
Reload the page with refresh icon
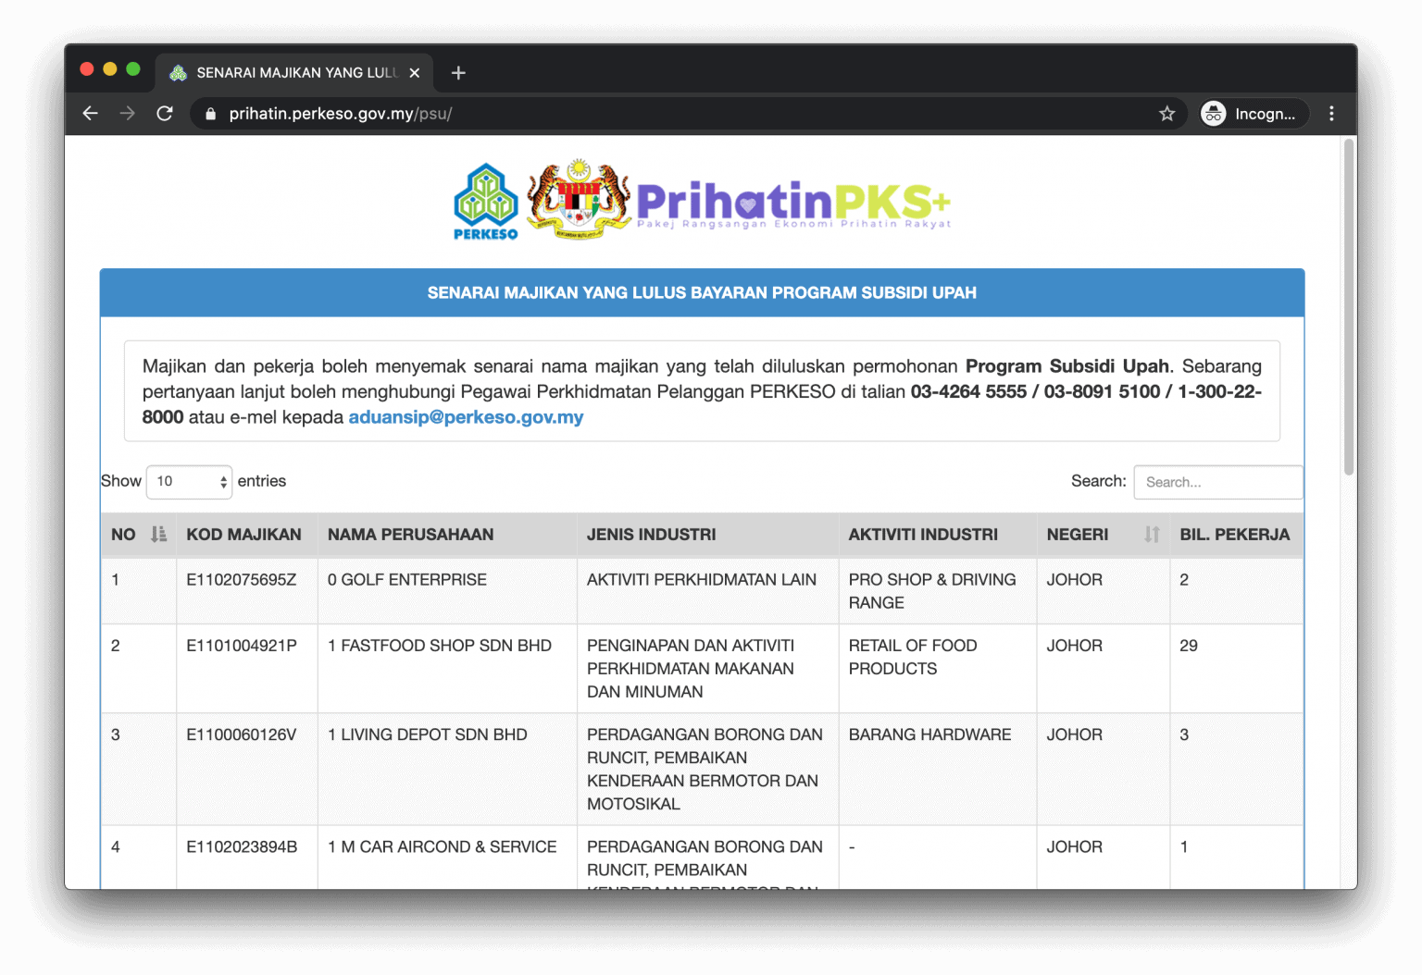tap(165, 114)
